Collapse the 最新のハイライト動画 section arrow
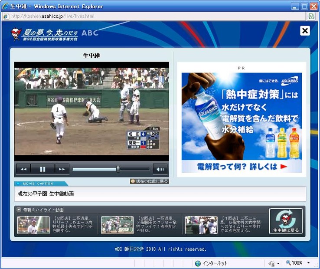The width and height of the screenshot is (320, 269). 19,210
